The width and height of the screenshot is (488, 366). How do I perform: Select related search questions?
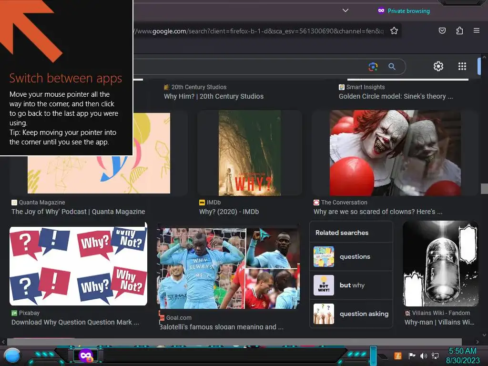pyautogui.click(x=351, y=257)
